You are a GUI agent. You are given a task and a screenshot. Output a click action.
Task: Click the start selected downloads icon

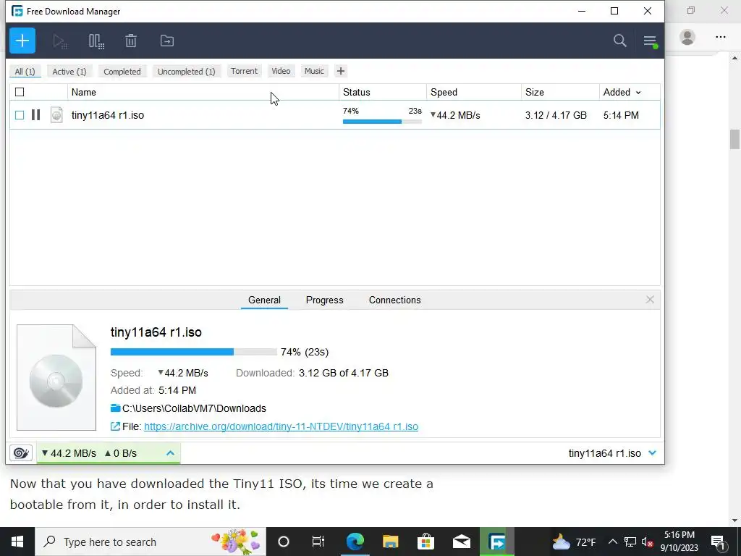tap(60, 41)
